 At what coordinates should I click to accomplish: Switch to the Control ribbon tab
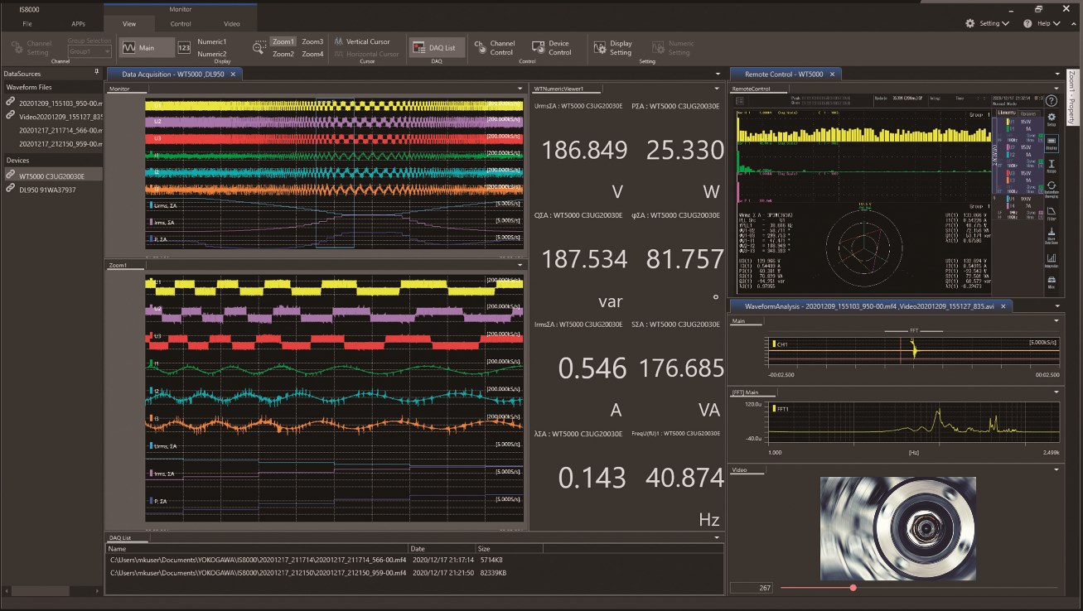click(x=181, y=24)
